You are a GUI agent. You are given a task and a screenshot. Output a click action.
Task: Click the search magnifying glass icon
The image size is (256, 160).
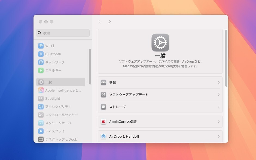[39, 33]
